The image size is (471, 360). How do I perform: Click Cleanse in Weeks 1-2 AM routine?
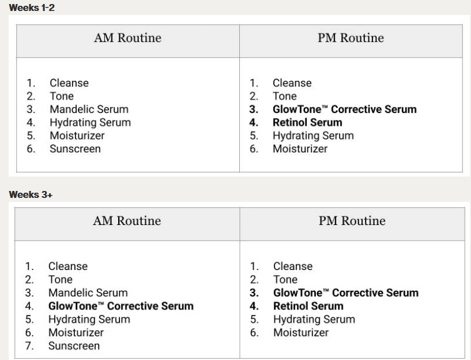coord(69,83)
